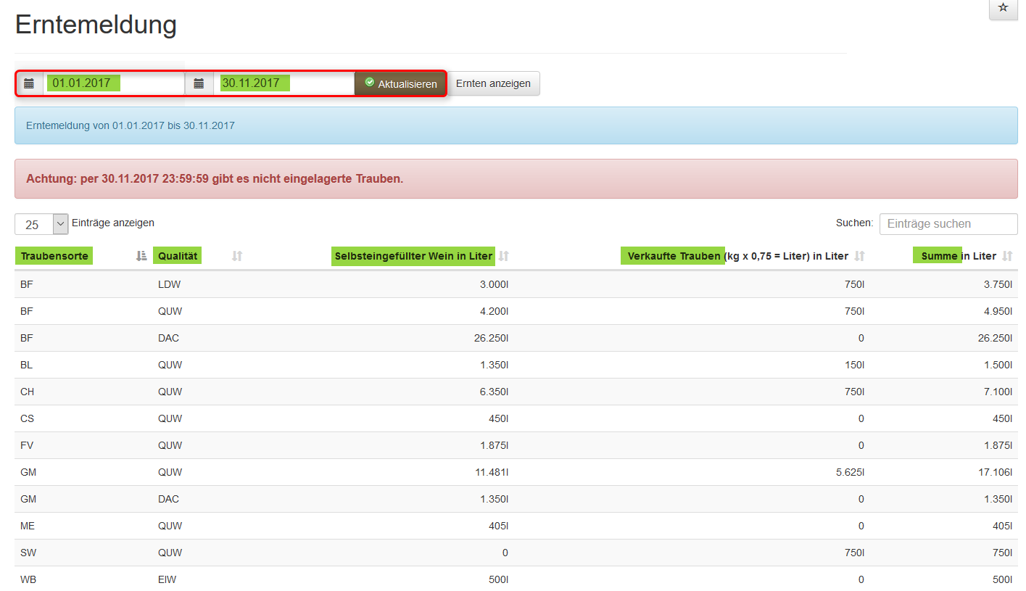Image resolution: width=1026 pixels, height=591 pixels.
Task: Click the star favorite icon
Action: click(x=1003, y=8)
